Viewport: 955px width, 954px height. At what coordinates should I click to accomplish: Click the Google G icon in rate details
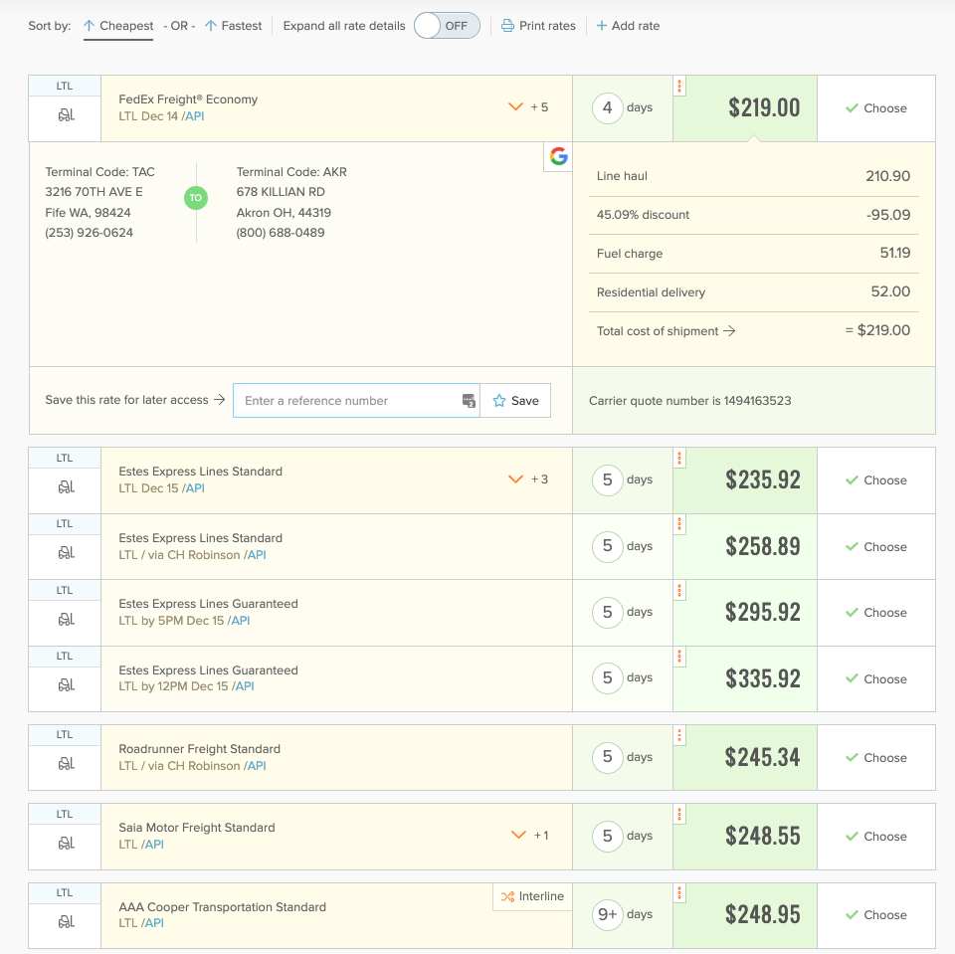(x=558, y=156)
